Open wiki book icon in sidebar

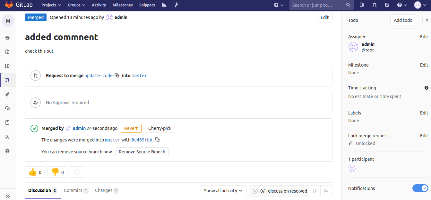pyautogui.click(x=8, y=123)
